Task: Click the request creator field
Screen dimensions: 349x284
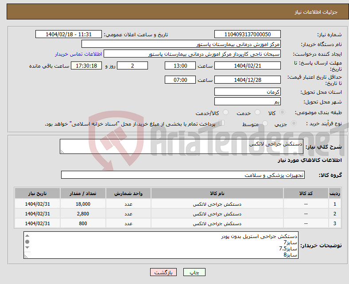Action: pos(192,54)
